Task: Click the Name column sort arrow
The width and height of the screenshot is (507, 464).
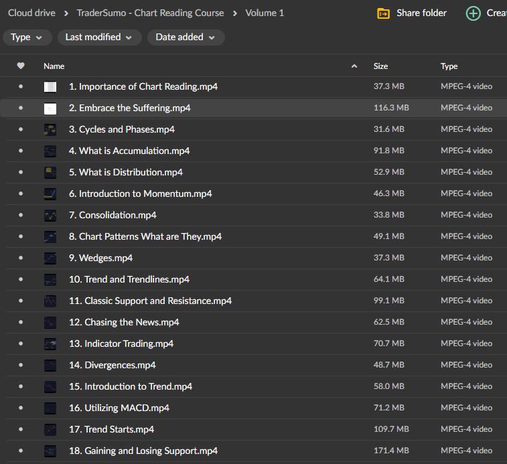Action: tap(354, 66)
